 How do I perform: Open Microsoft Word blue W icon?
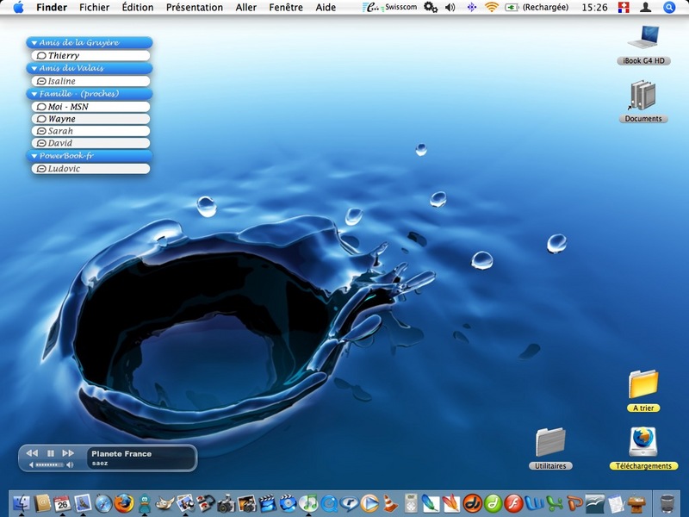534,503
